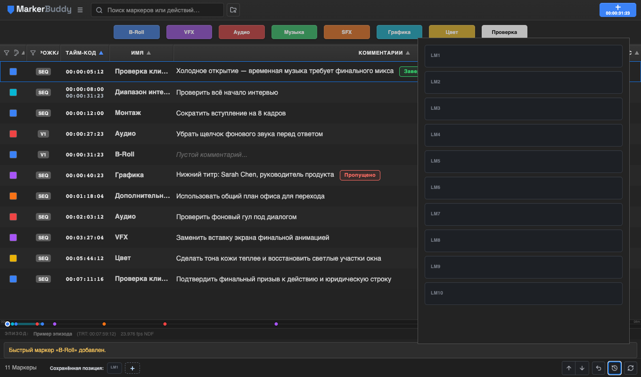Go to next marker with down arrow

(x=583, y=368)
